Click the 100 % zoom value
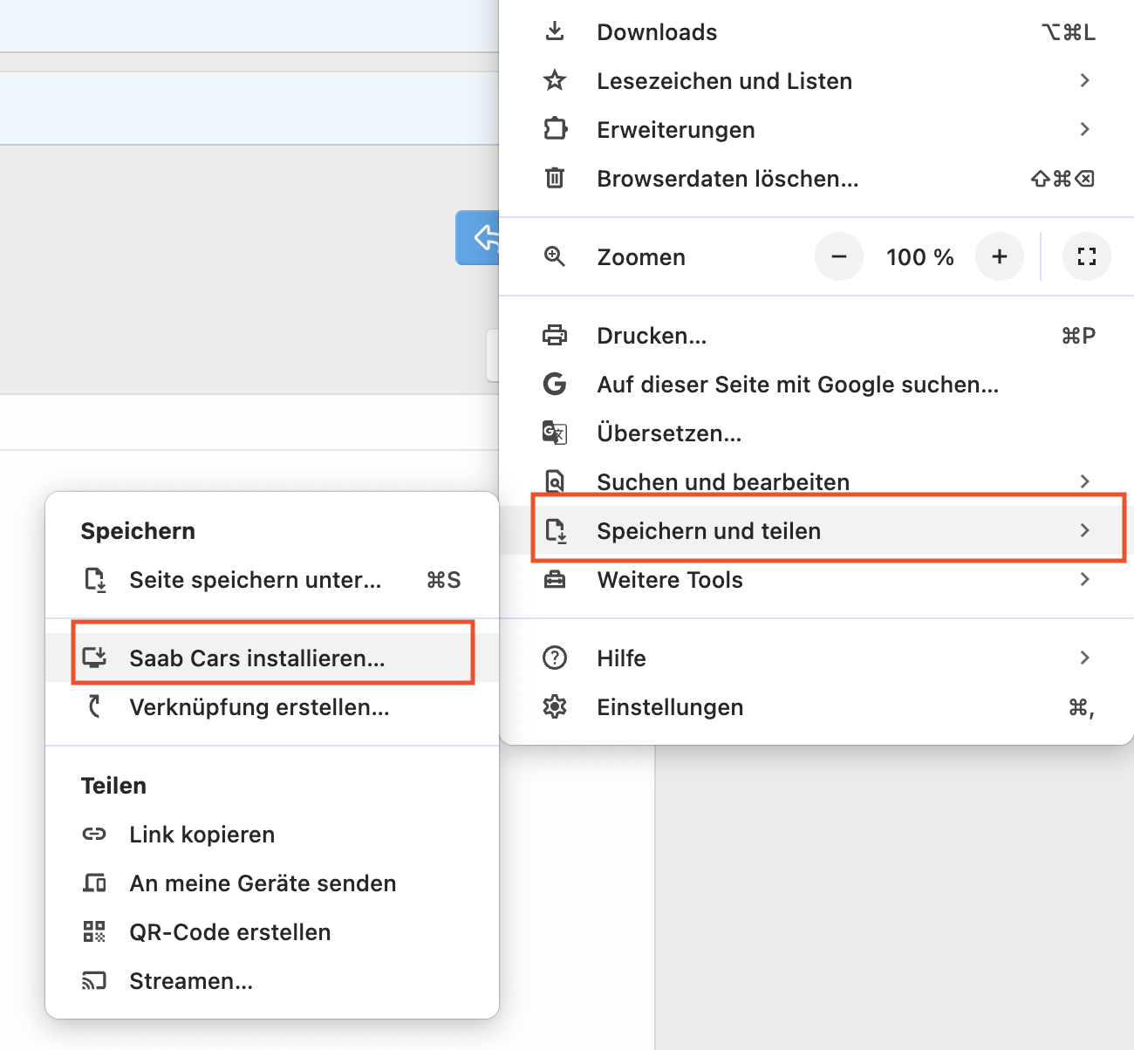The image size is (1134, 1050). pos(919,256)
